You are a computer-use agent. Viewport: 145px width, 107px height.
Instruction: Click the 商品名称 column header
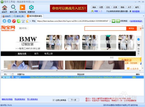click(81, 74)
